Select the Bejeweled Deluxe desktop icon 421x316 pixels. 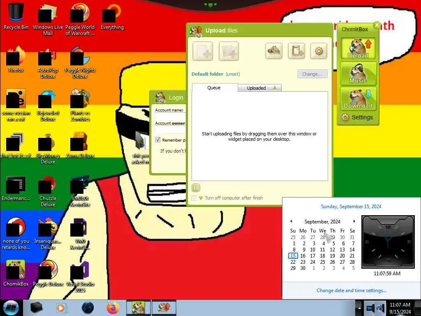(48, 105)
